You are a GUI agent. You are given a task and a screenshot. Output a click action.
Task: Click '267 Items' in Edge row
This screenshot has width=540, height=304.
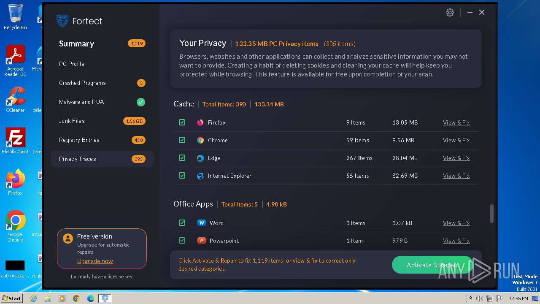tap(359, 158)
